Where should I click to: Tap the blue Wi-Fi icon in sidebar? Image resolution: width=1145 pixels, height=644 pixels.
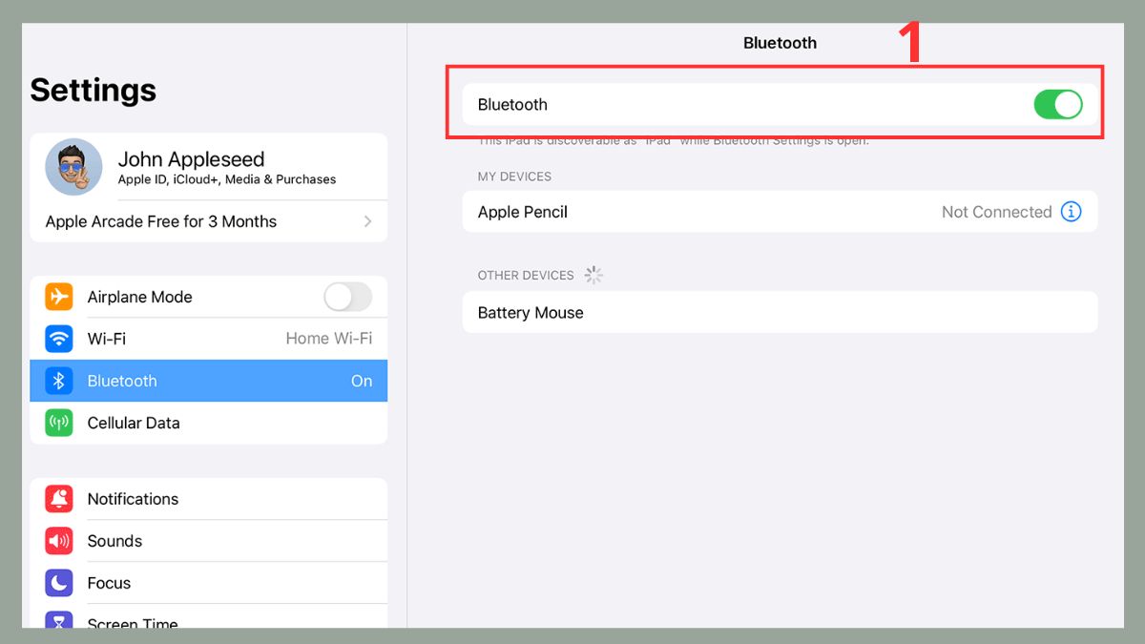58,339
